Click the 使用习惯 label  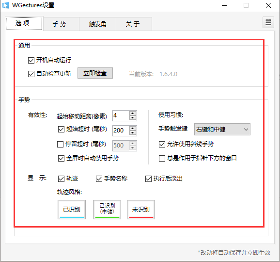[x=171, y=115]
